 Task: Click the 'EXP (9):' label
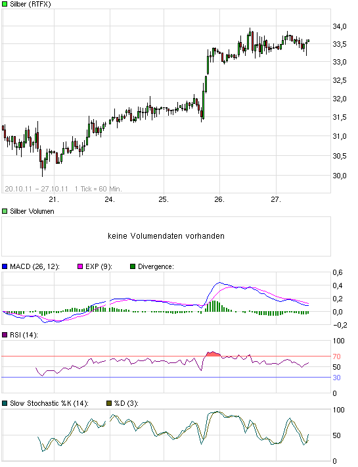coord(99,266)
